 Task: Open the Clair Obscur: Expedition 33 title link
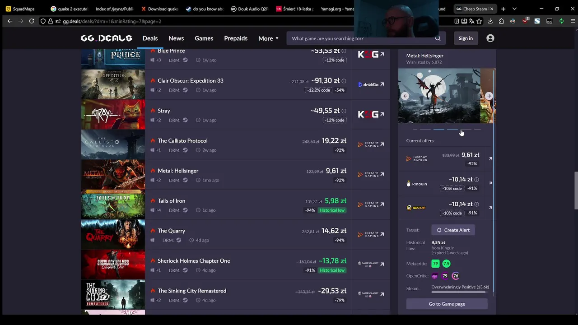point(190,81)
